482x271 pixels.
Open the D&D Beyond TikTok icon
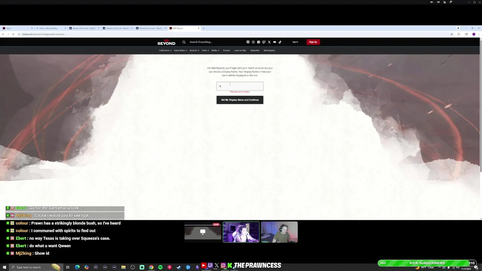click(280, 42)
